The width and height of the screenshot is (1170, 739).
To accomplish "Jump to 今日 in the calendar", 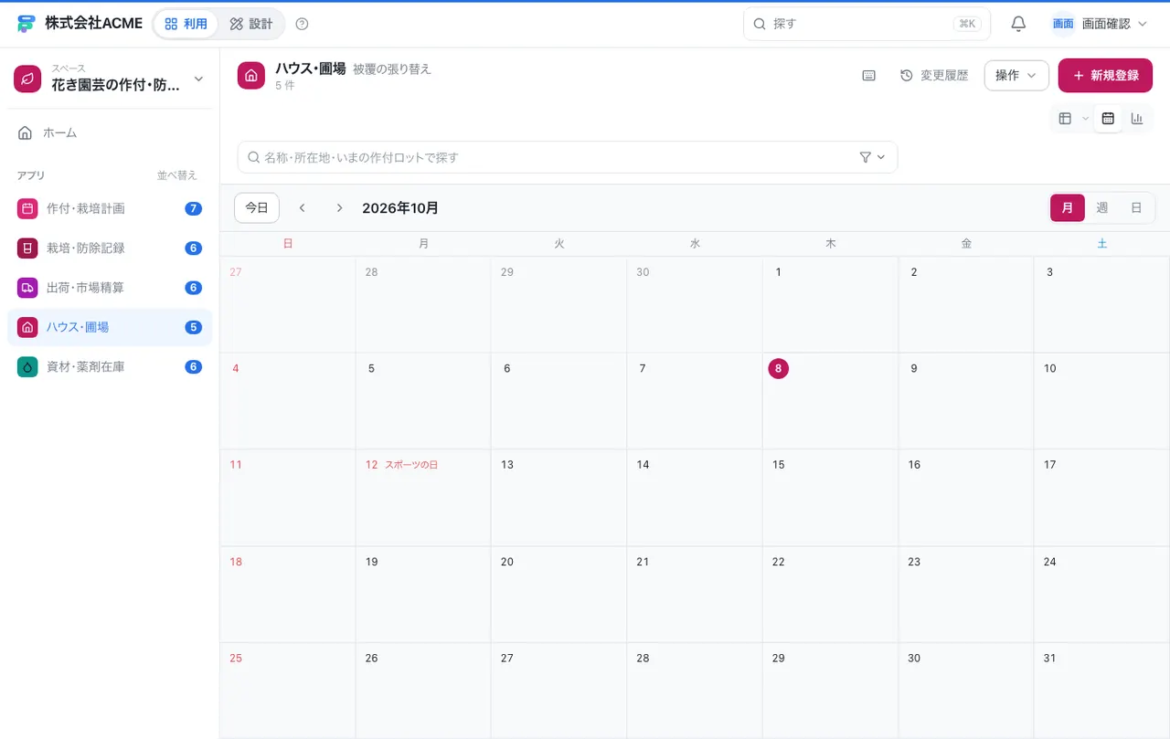I will 257,208.
